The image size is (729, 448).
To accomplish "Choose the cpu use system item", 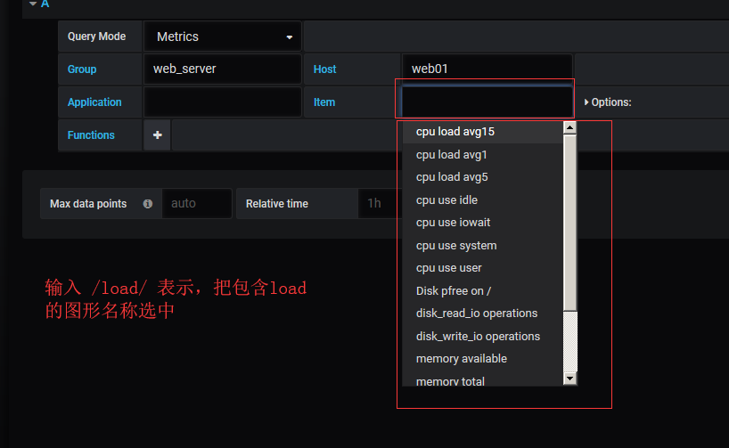I will coord(456,246).
